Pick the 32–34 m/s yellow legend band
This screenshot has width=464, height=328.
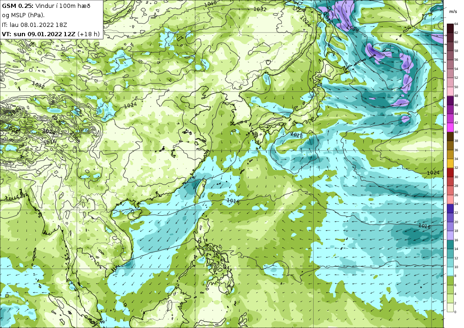pyautogui.click(x=450, y=163)
